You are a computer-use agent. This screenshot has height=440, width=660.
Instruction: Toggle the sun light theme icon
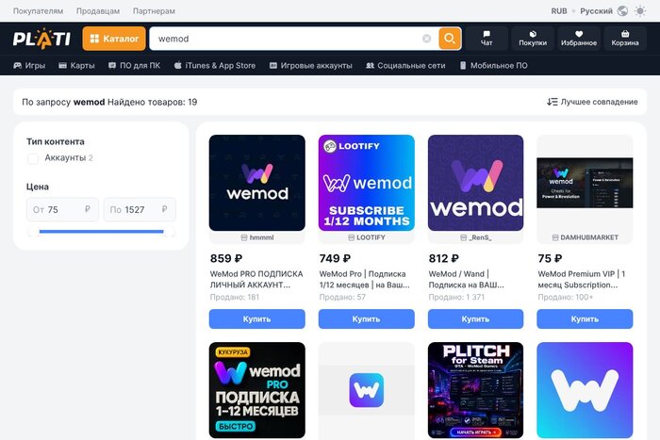[640, 11]
